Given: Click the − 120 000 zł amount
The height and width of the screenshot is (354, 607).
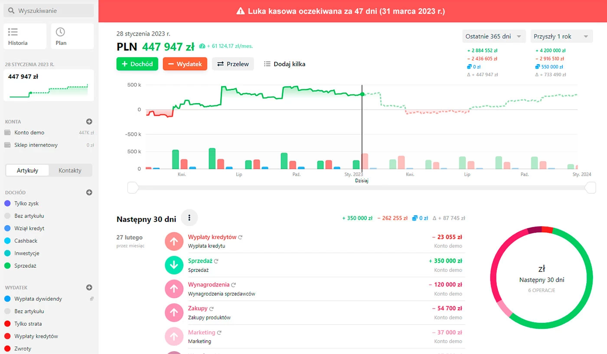Looking at the screenshot, I should (445, 285).
